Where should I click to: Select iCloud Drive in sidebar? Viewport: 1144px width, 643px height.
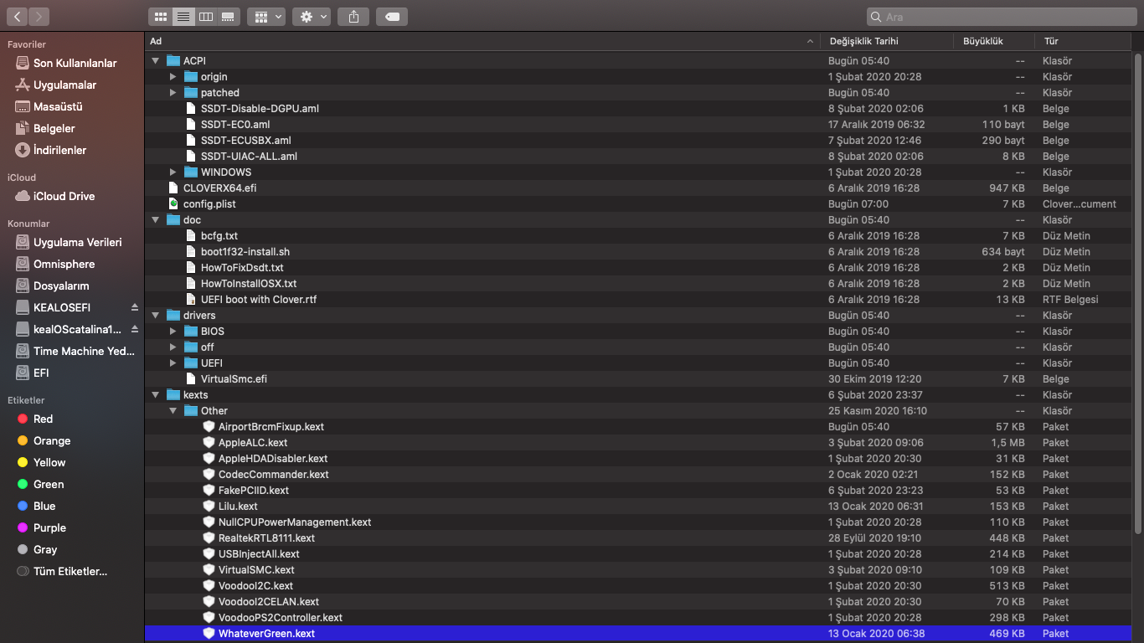coord(64,197)
